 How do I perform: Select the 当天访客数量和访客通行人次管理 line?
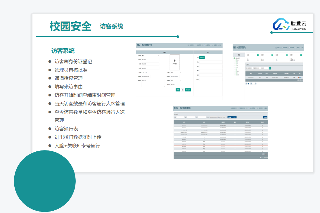coord(90,104)
